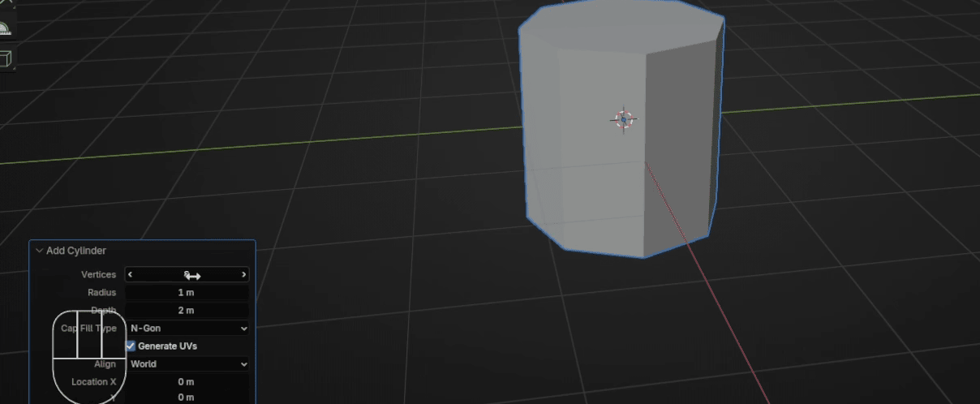The image size is (980, 404).
Task: Decrease Vertices using the left arrow
Action: pos(131,275)
